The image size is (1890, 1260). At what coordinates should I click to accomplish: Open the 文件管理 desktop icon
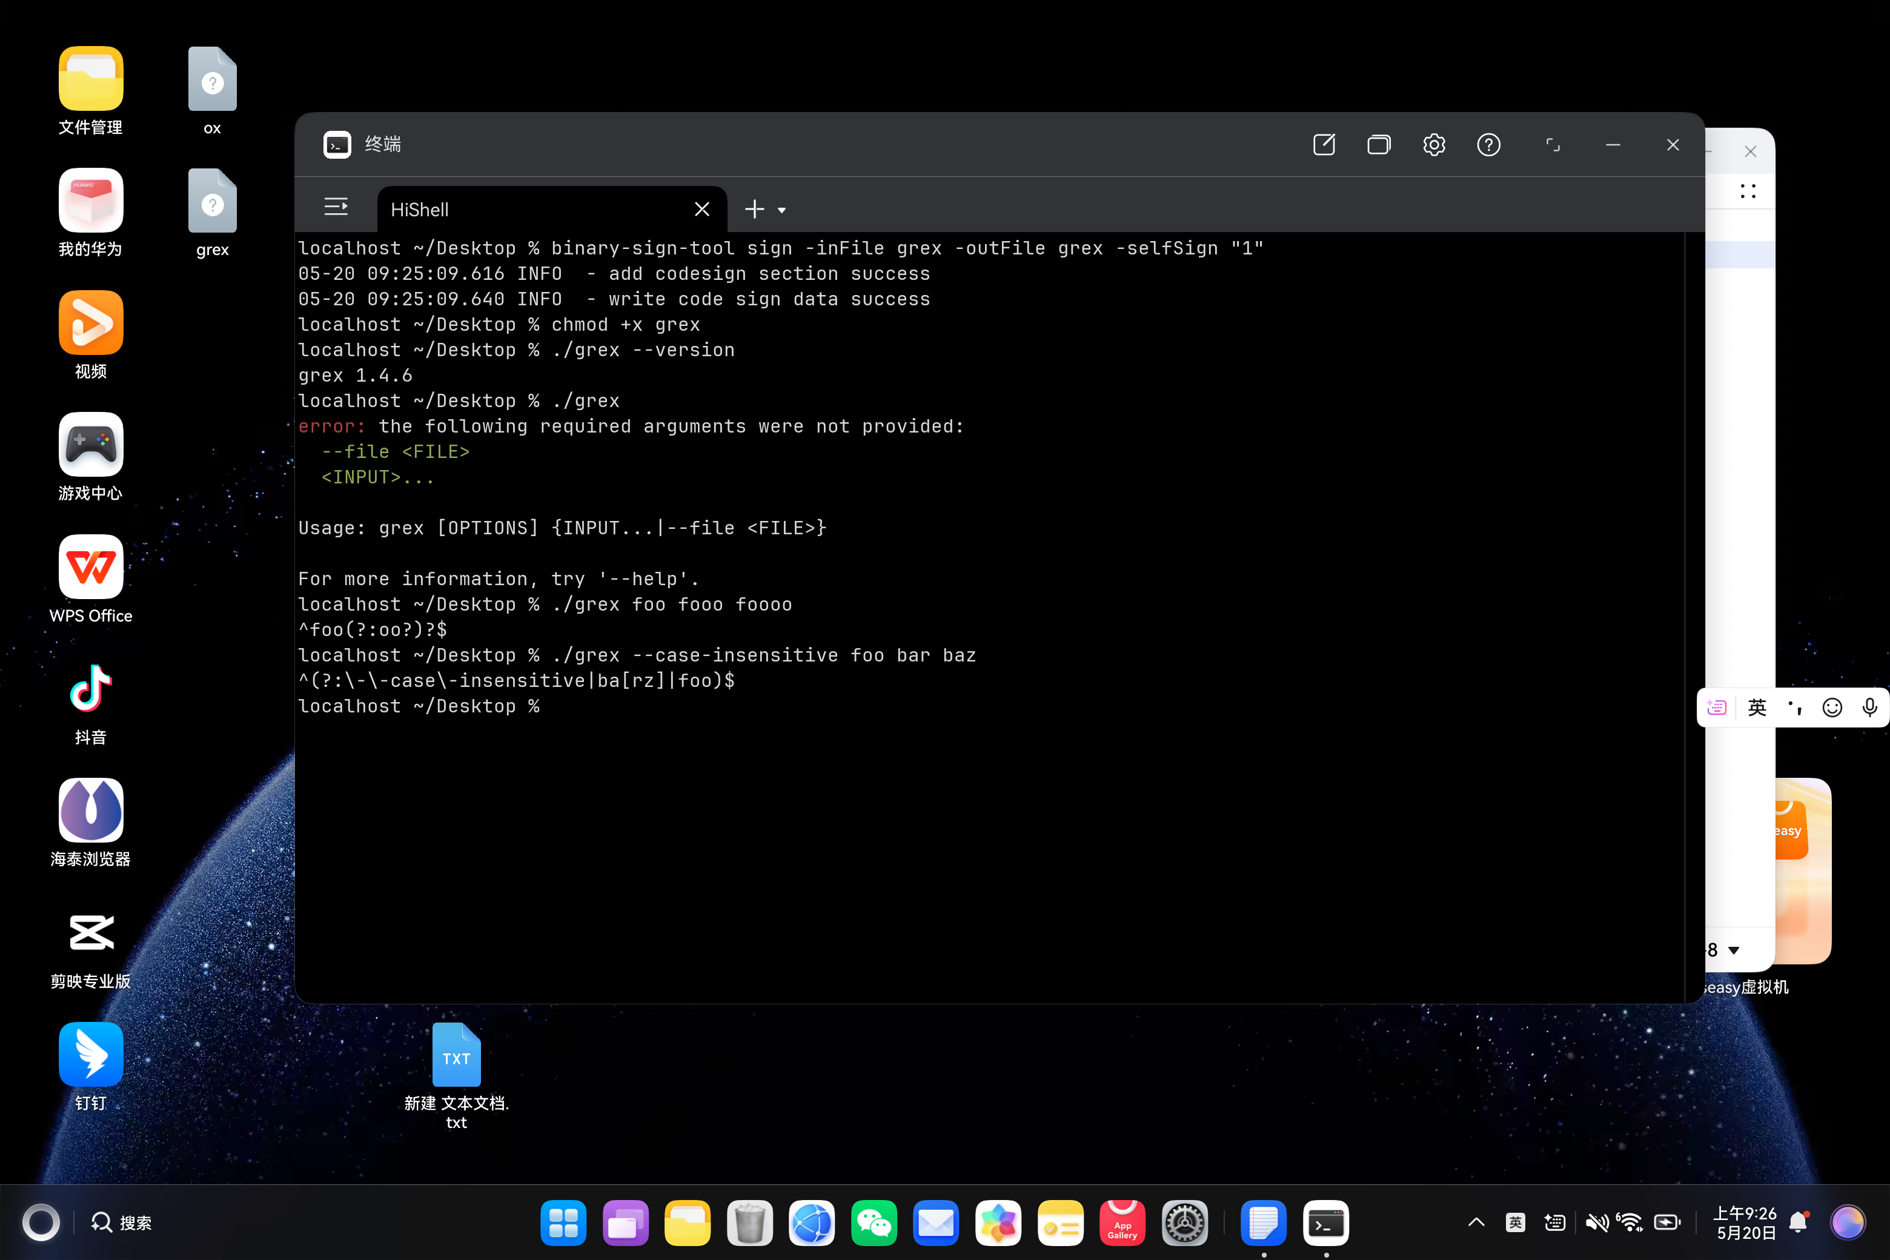(x=91, y=79)
